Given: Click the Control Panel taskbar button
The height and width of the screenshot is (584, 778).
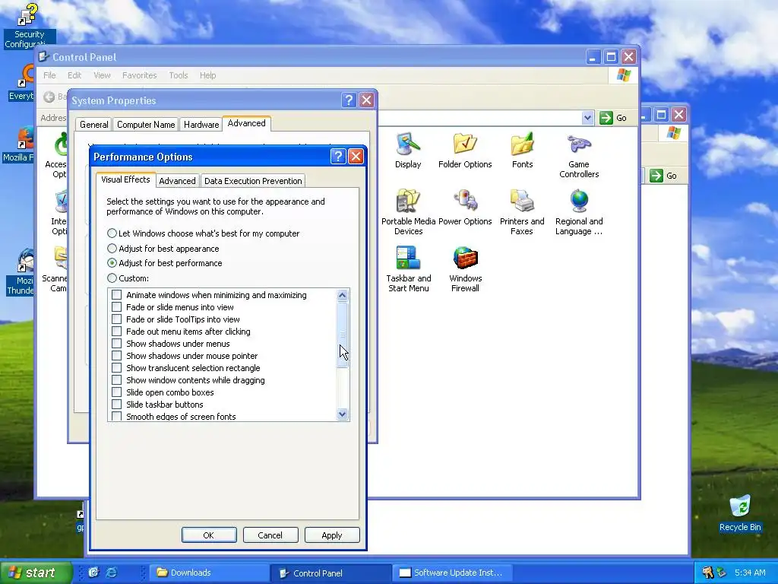Looking at the screenshot, I should [331, 573].
